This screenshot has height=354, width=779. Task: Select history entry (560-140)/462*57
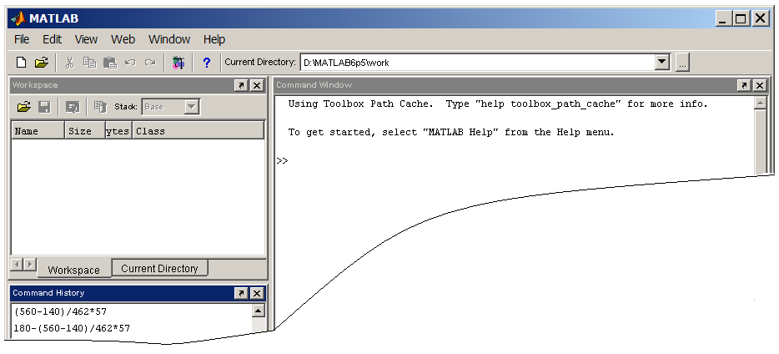[60, 311]
